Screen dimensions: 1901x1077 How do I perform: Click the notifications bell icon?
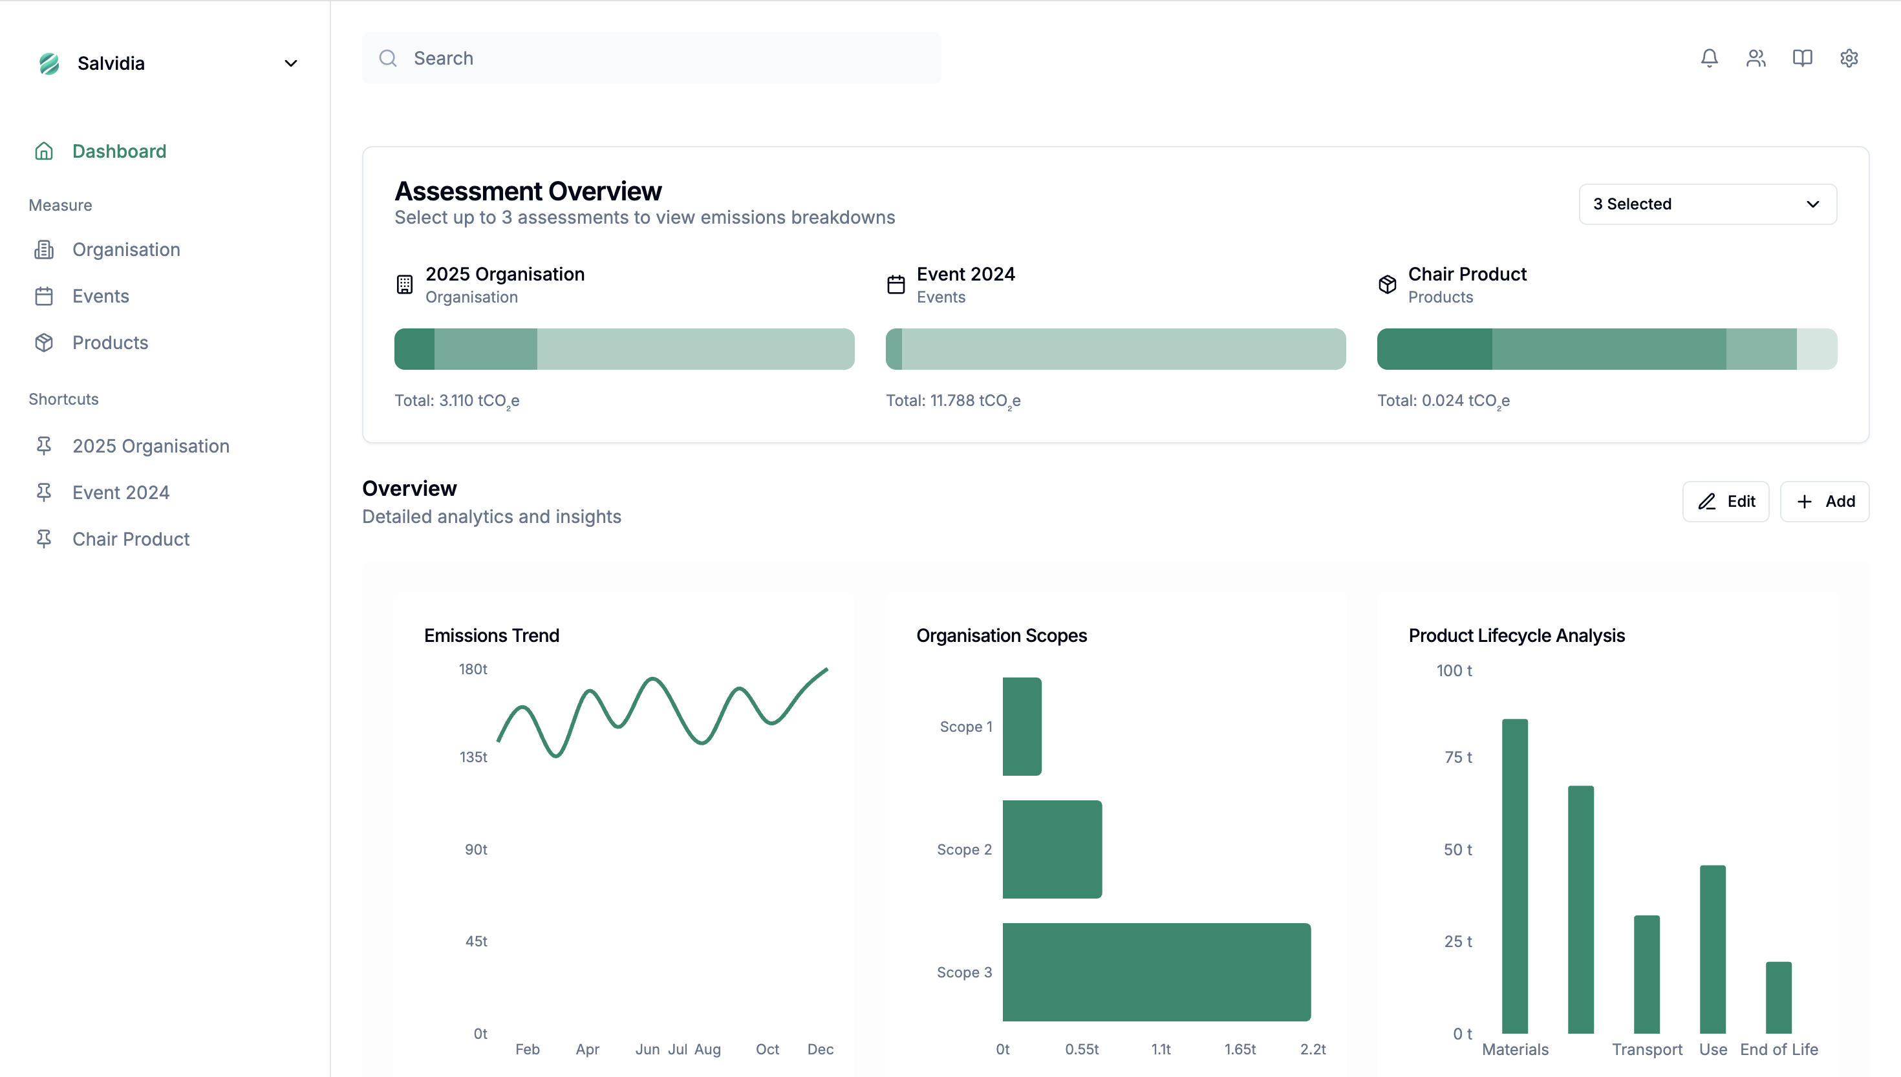(1709, 58)
